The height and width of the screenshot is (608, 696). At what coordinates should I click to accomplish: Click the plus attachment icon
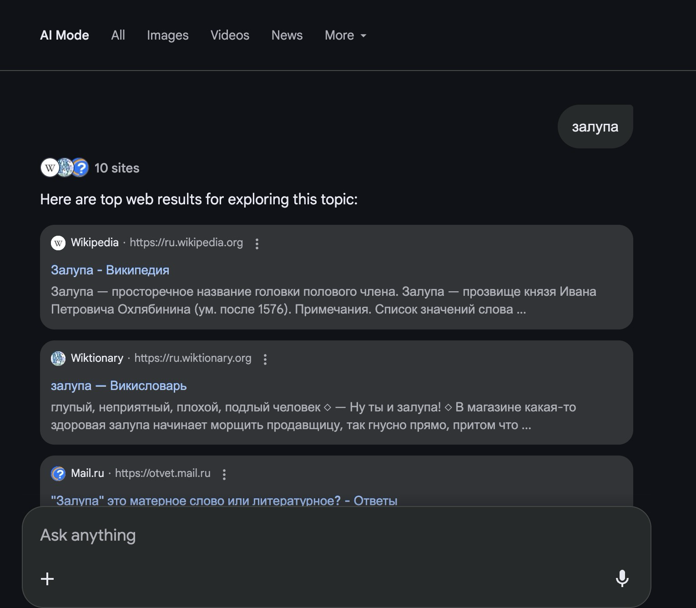[47, 579]
